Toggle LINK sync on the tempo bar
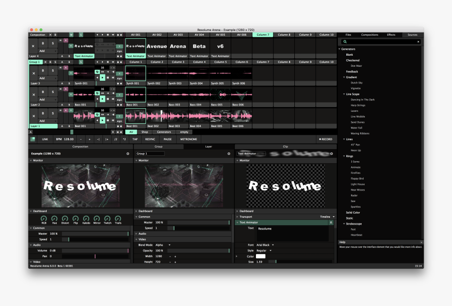452x306 pixels. (x=45, y=139)
